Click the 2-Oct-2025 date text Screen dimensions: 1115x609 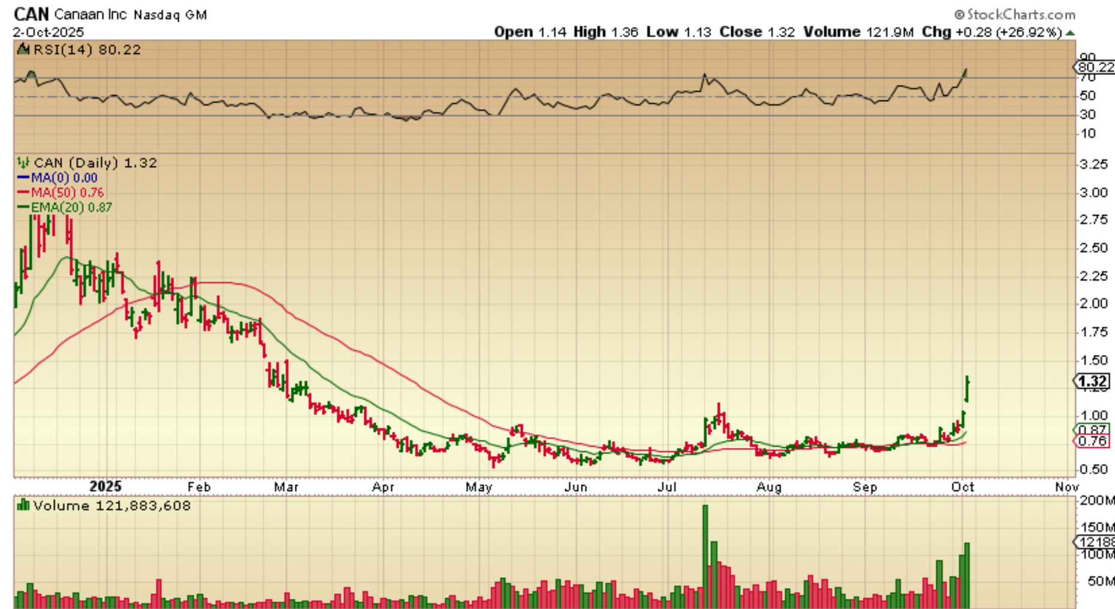pyautogui.click(x=49, y=32)
